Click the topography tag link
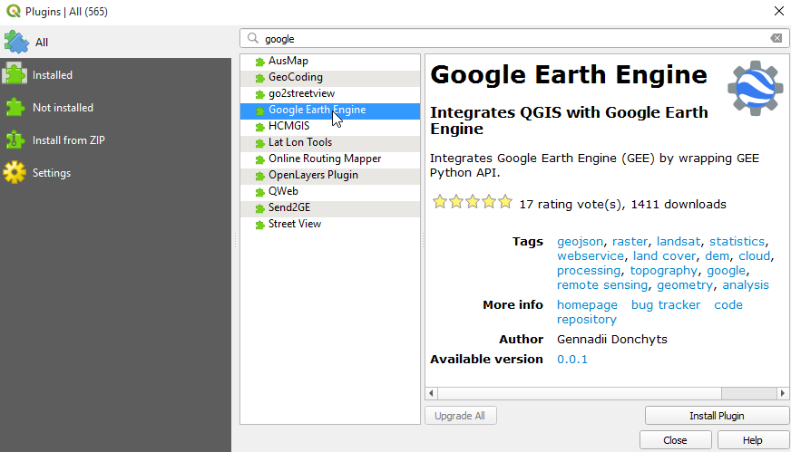791x452 pixels. point(664,271)
